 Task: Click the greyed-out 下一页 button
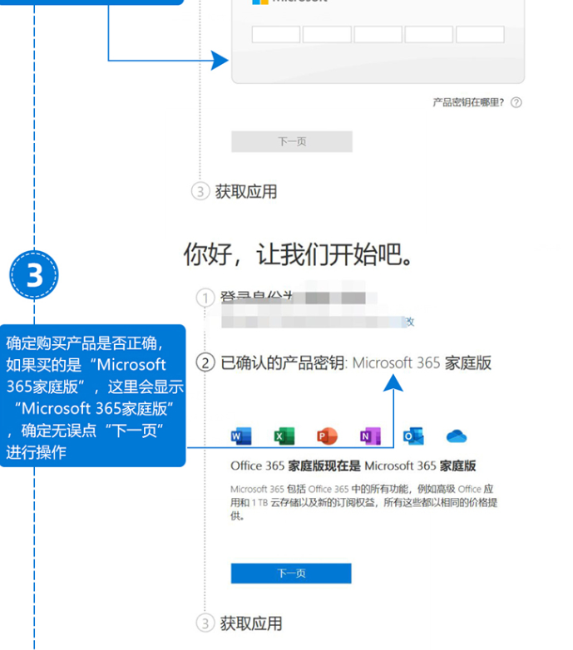pyautogui.click(x=292, y=142)
